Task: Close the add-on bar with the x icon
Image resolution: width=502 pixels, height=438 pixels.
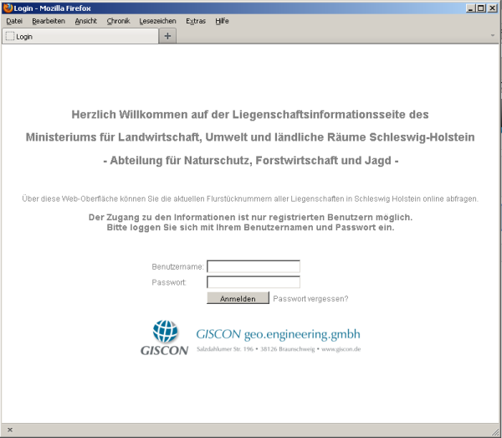Action: pyautogui.click(x=9, y=429)
